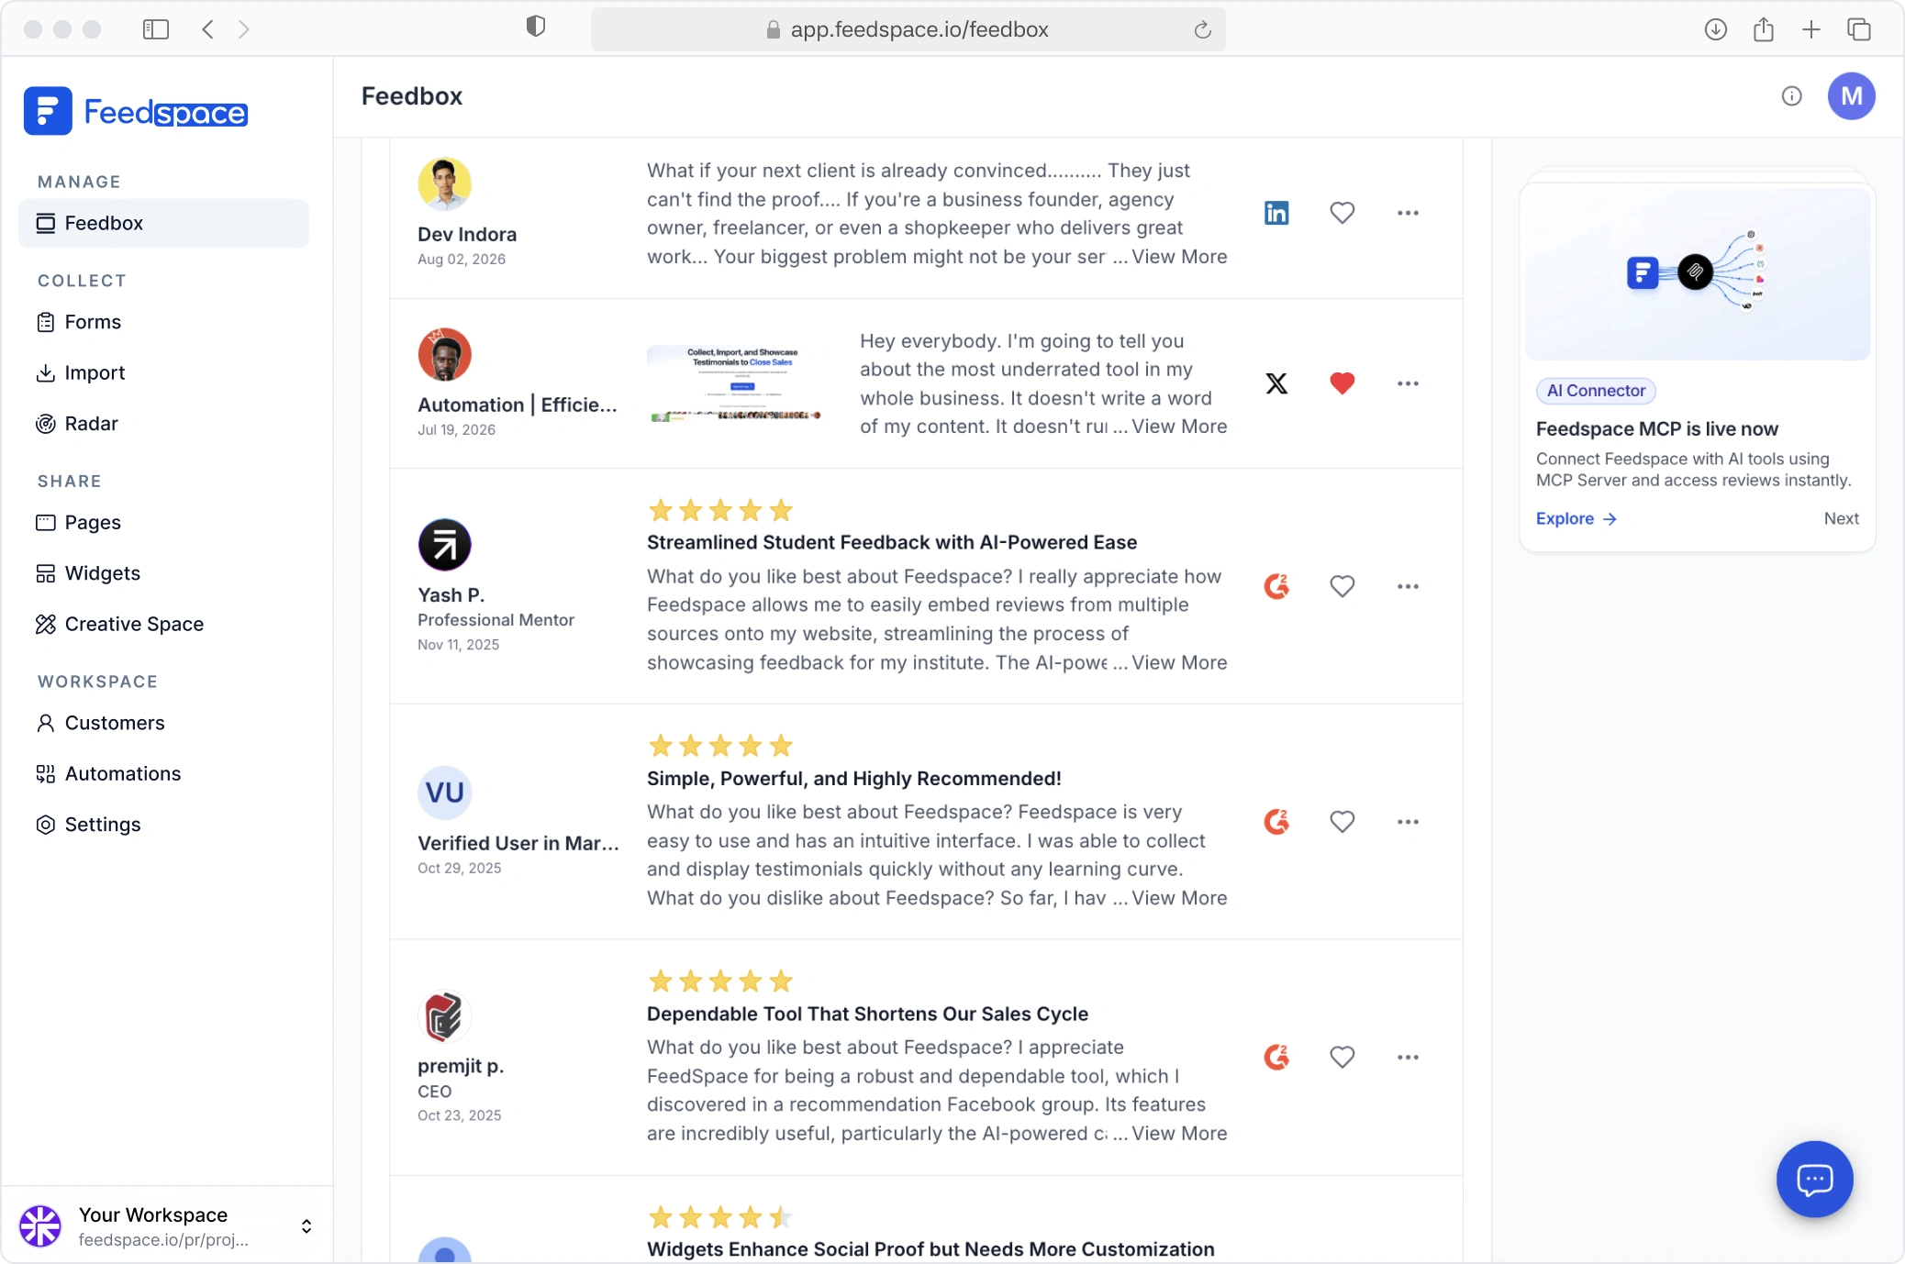This screenshot has height=1264, width=1905.
Task: Open X source icon on Automation review
Action: [1276, 383]
